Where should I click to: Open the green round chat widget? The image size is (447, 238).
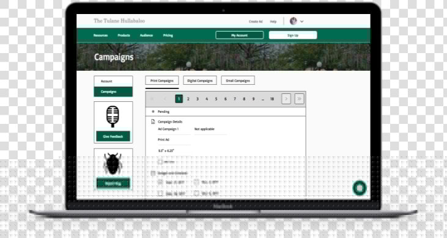pos(360,188)
